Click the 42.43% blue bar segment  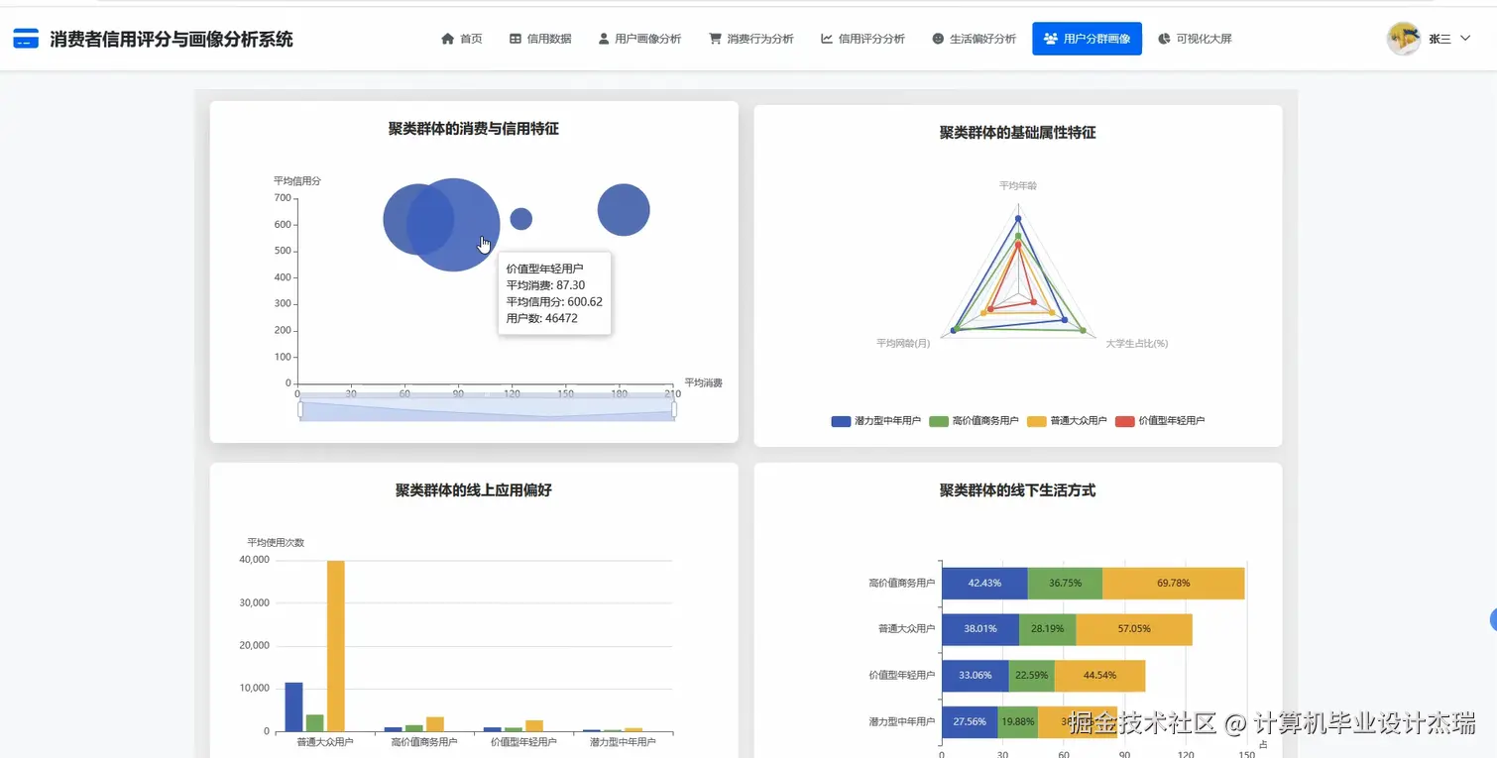coord(984,583)
